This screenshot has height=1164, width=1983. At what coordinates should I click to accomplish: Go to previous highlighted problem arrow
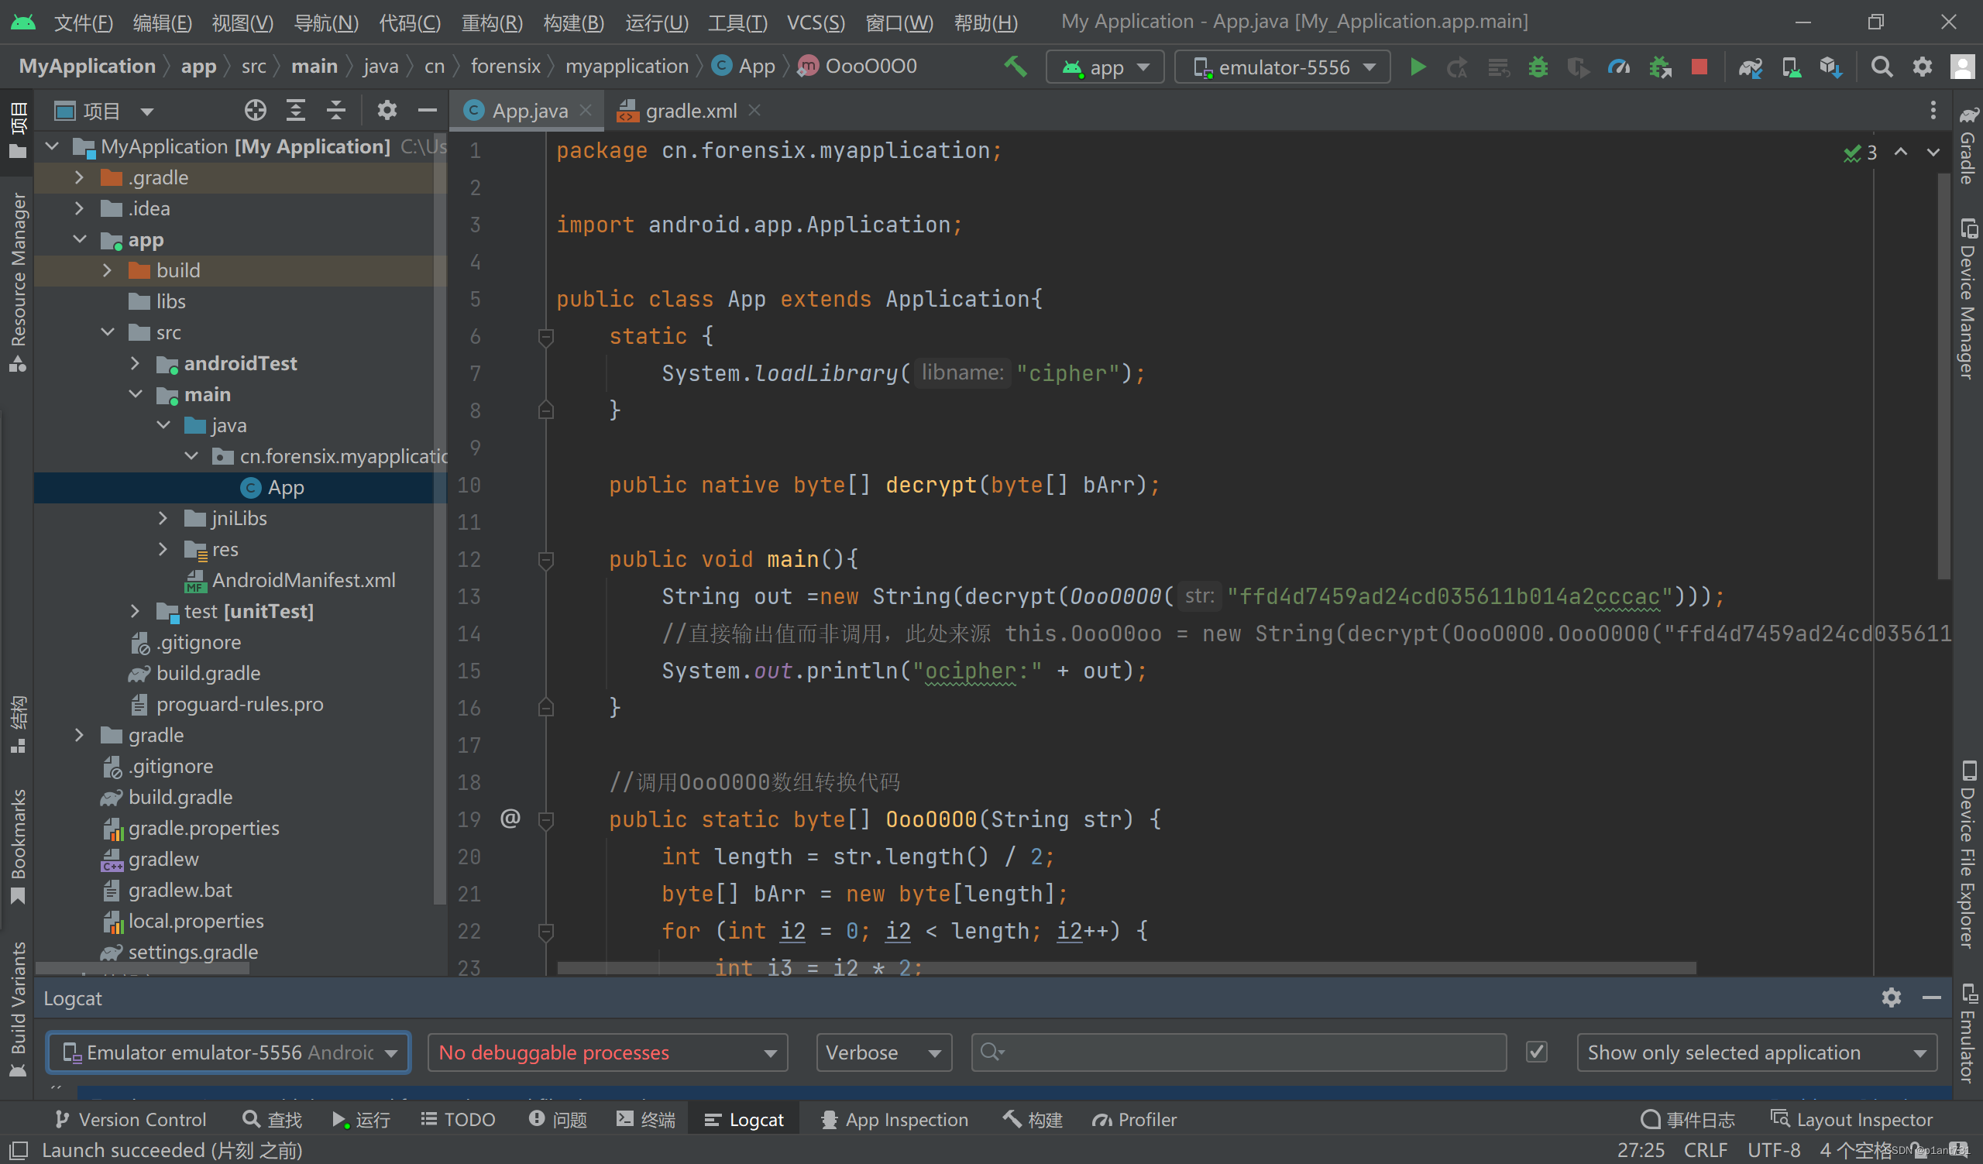(x=1900, y=152)
